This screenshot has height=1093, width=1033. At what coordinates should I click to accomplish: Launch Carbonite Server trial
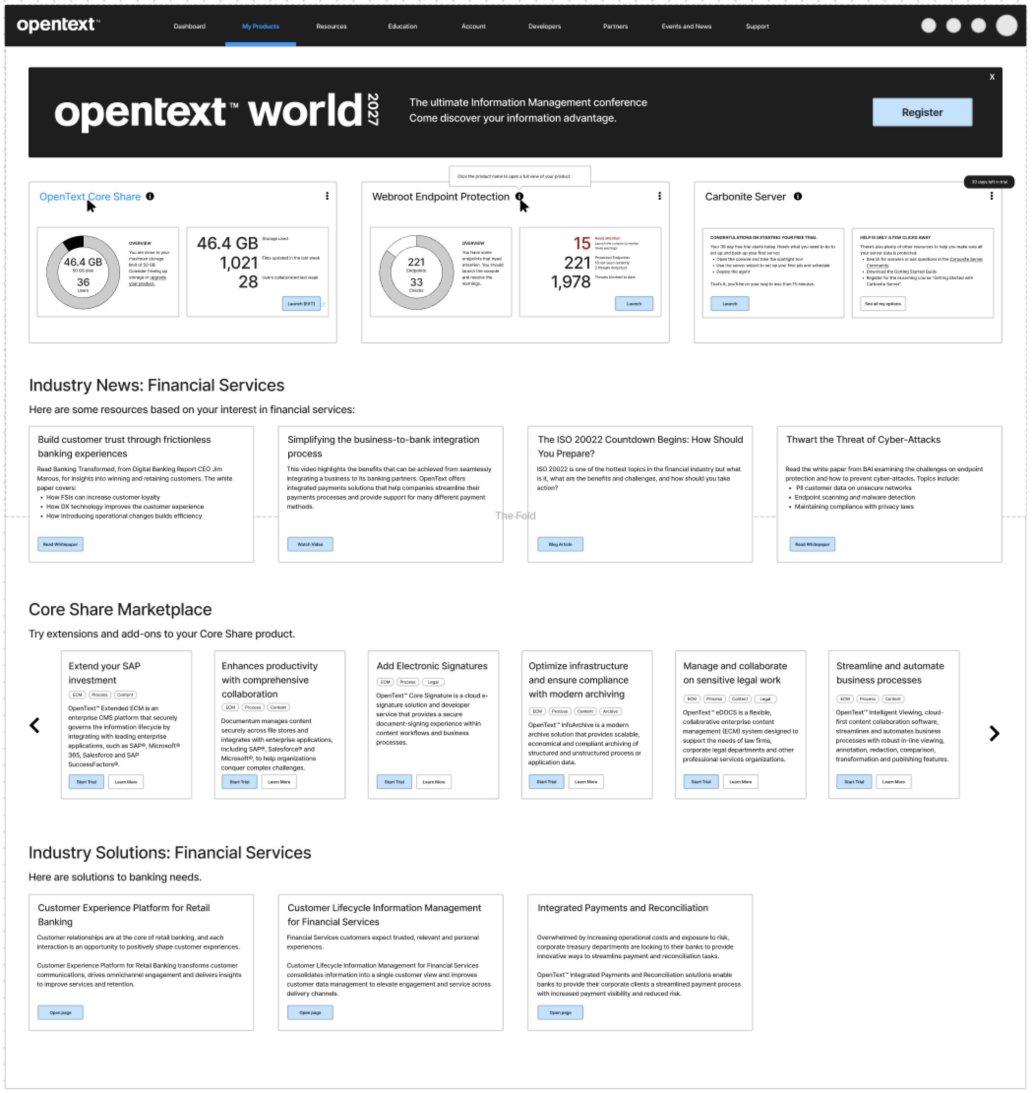point(729,304)
